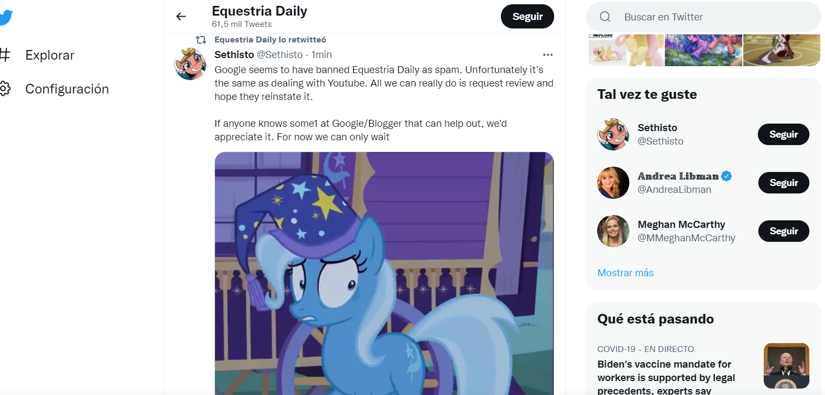Click the retweet icon above the tweet
This screenshot has width=825, height=395.
pos(201,40)
